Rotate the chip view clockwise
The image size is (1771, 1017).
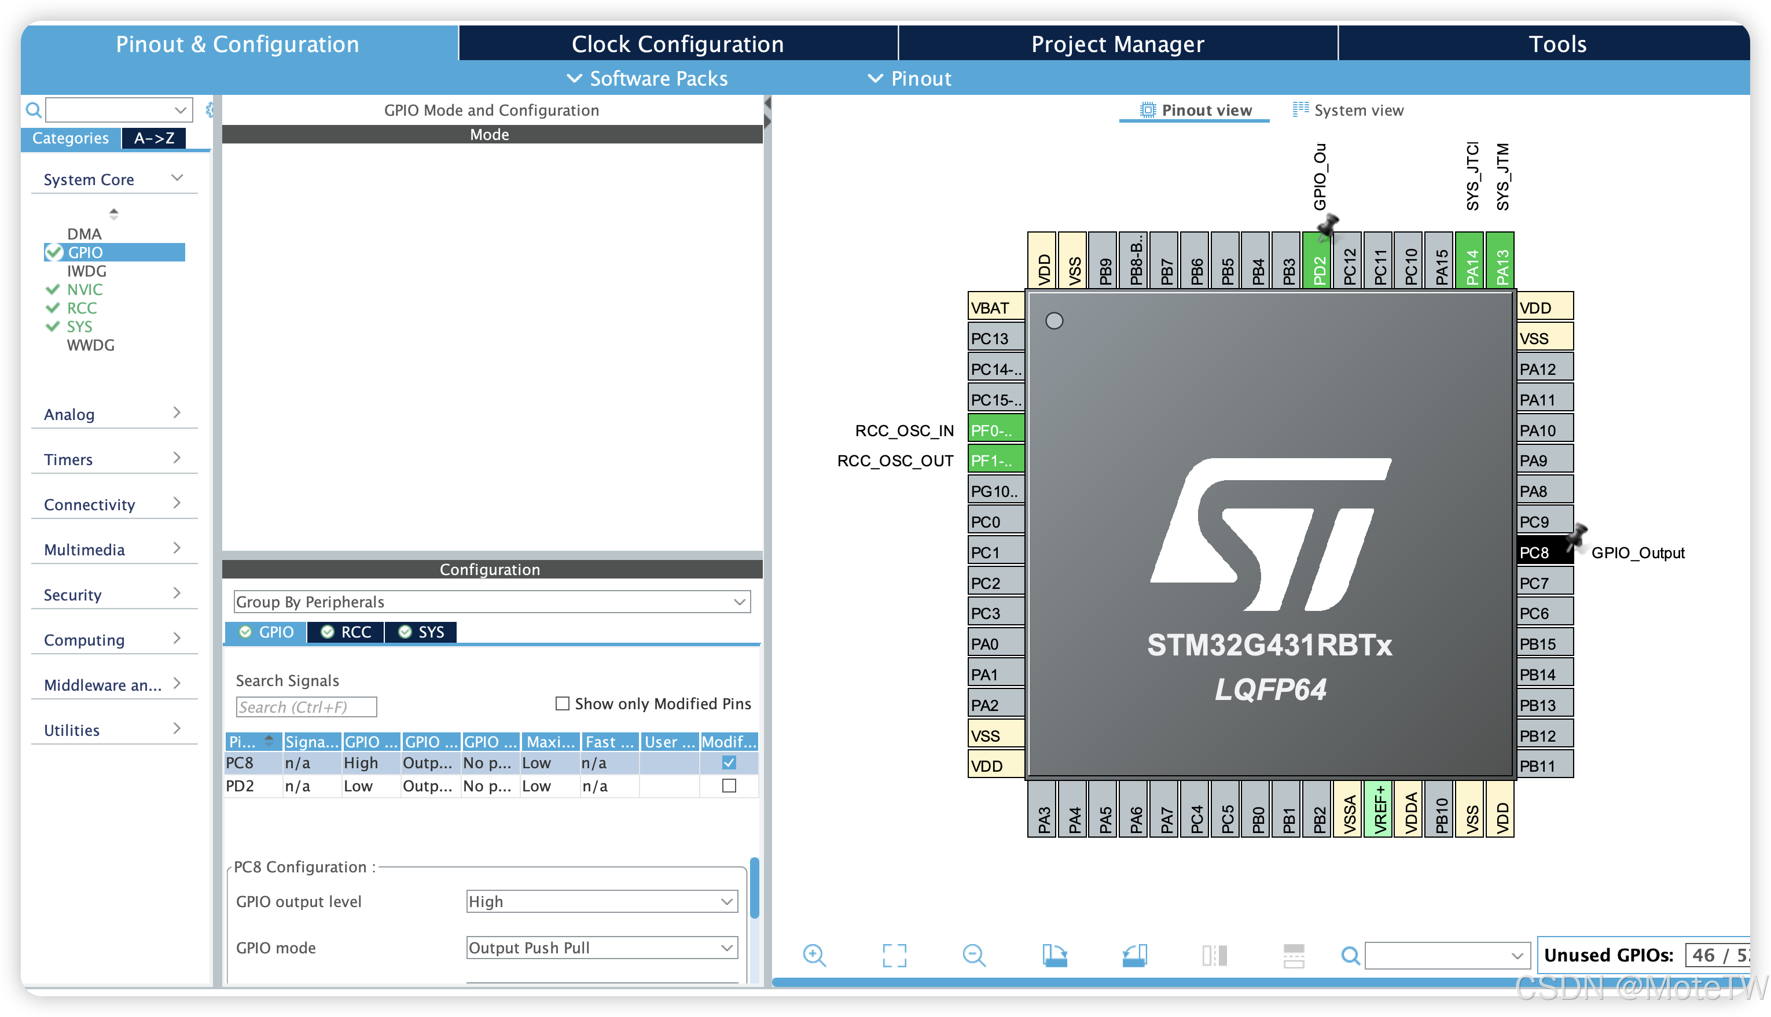pyautogui.click(x=1054, y=955)
